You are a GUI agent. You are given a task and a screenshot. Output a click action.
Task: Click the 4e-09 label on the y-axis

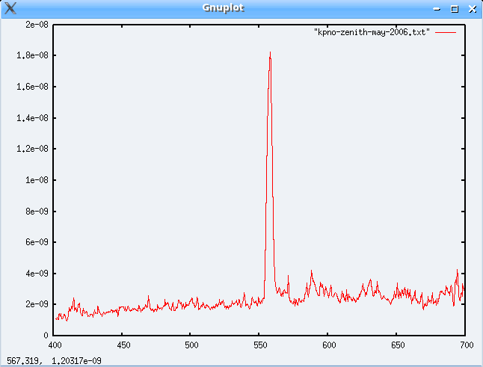(37, 274)
